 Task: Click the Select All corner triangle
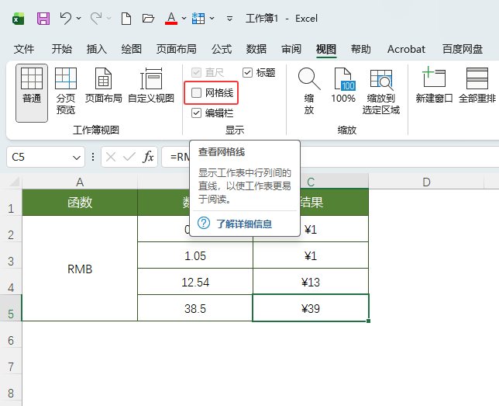(x=14, y=182)
